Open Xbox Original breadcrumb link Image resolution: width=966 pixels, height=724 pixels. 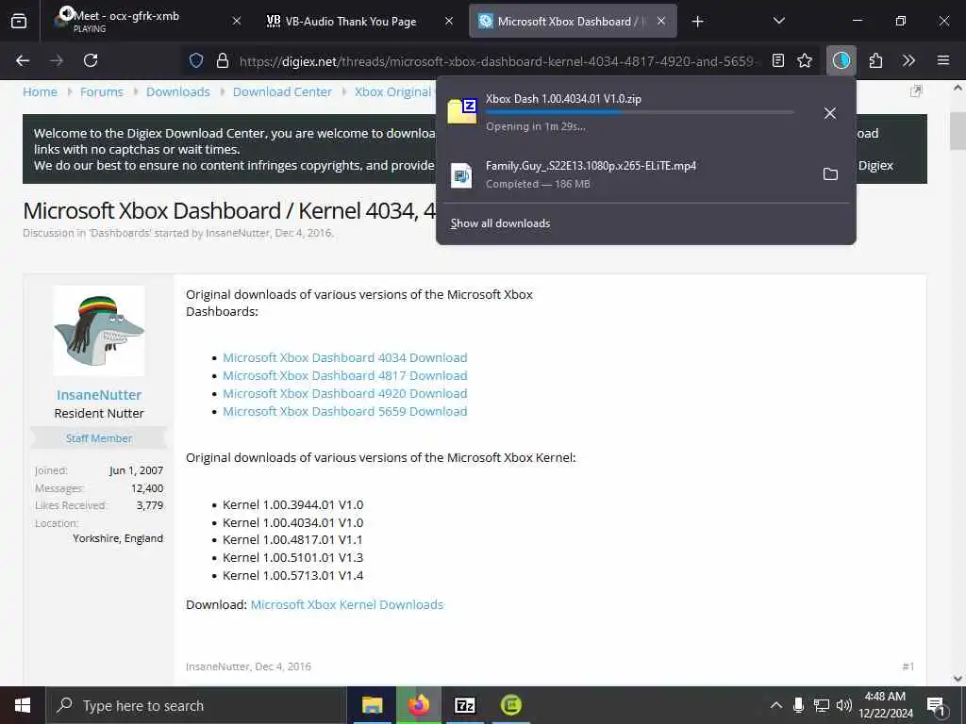click(x=393, y=91)
